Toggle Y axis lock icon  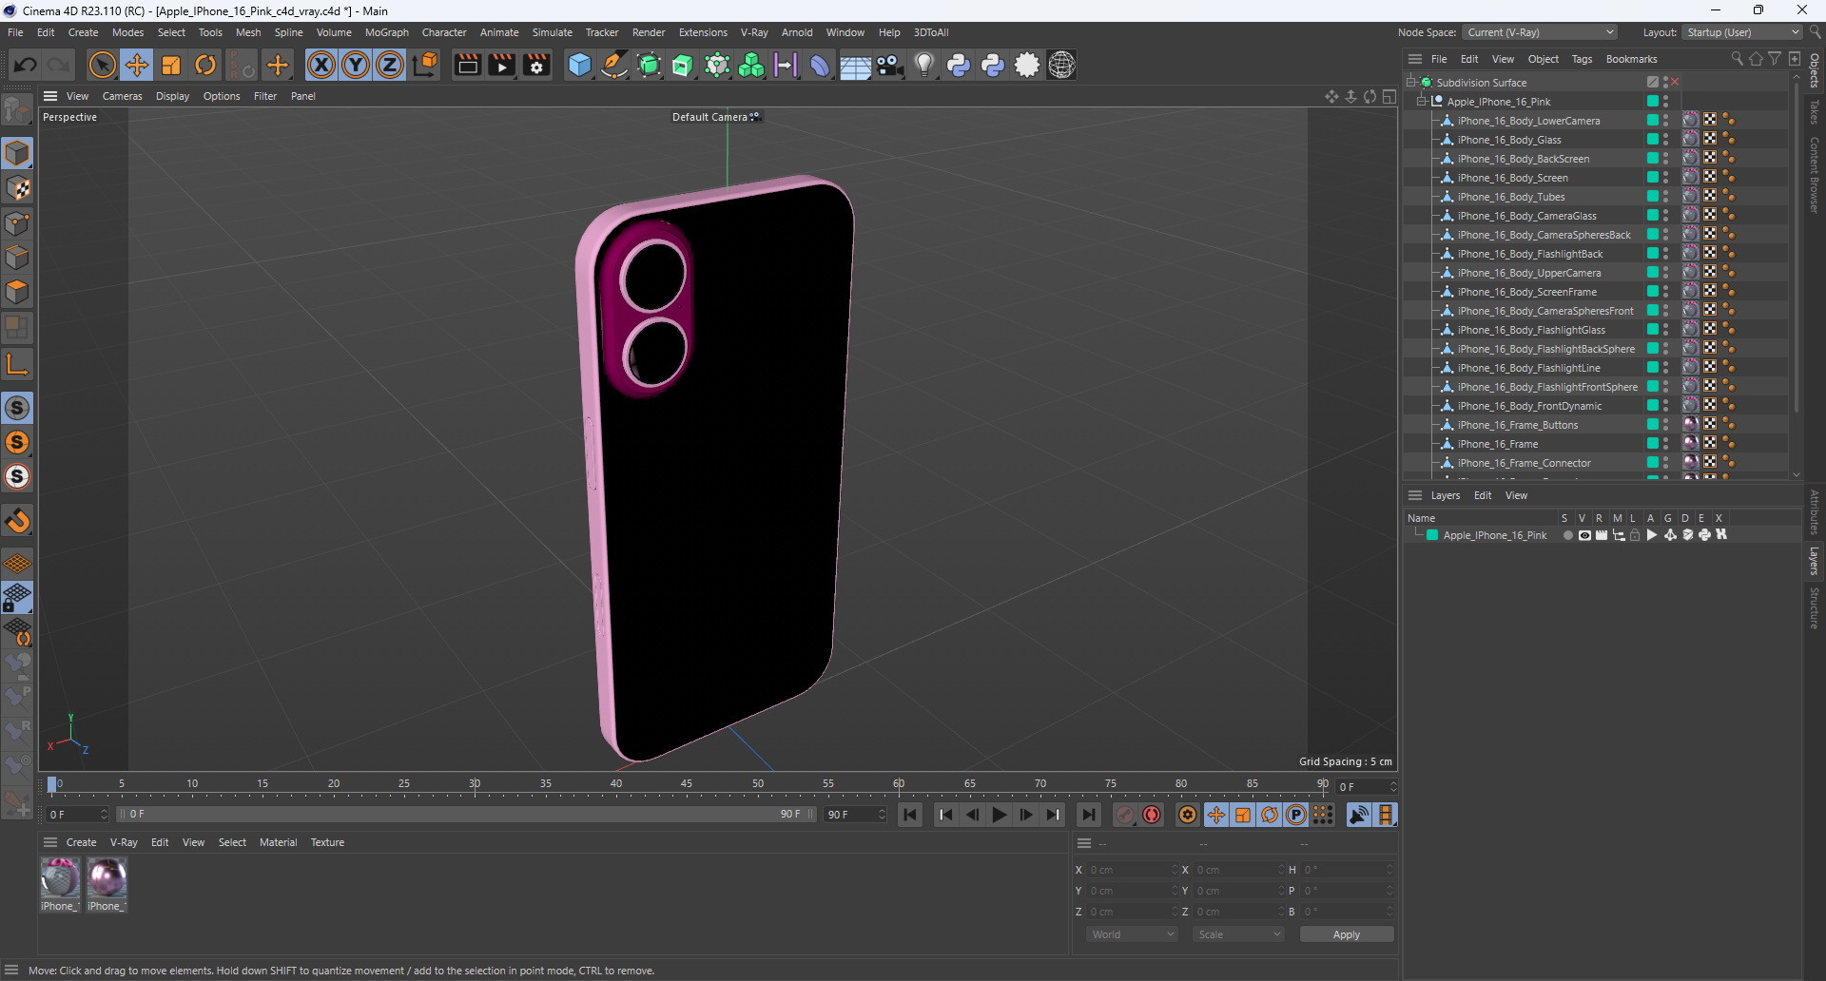[356, 65]
